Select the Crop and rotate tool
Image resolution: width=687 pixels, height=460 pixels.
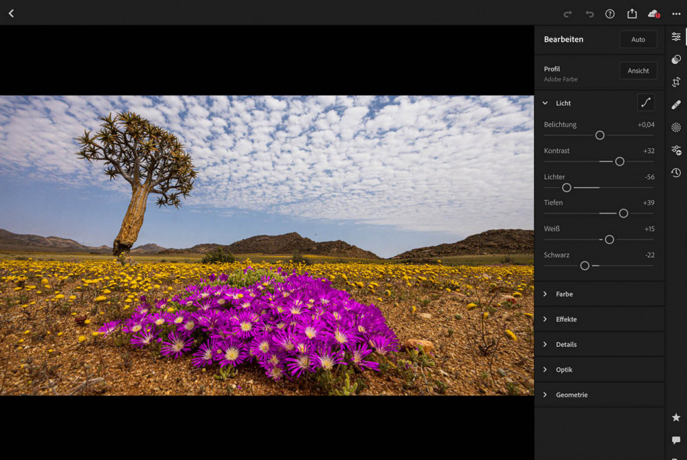coord(676,82)
